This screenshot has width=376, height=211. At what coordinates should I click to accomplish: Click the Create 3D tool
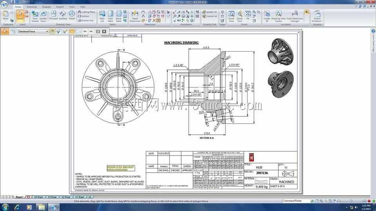[267, 16]
